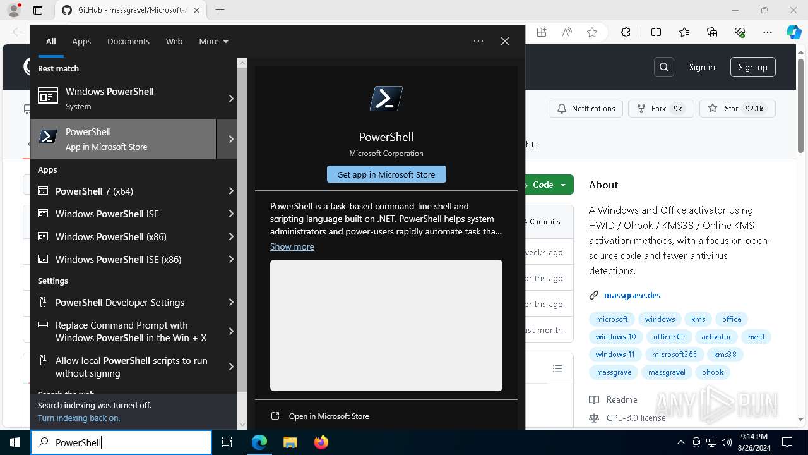Click GitHub search magnifier icon
The width and height of the screenshot is (808, 455).
tap(664, 67)
